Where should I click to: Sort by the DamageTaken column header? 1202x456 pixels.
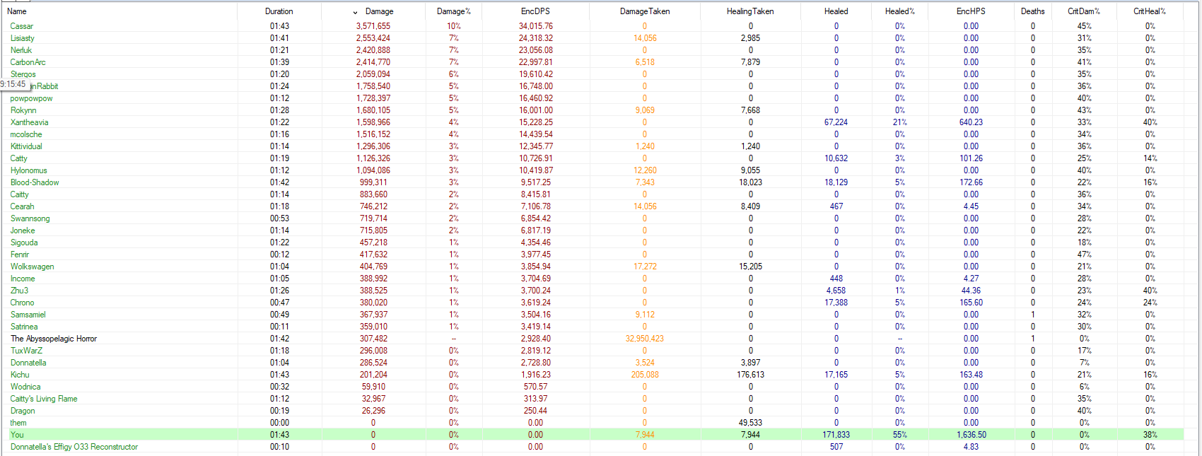[x=644, y=11]
